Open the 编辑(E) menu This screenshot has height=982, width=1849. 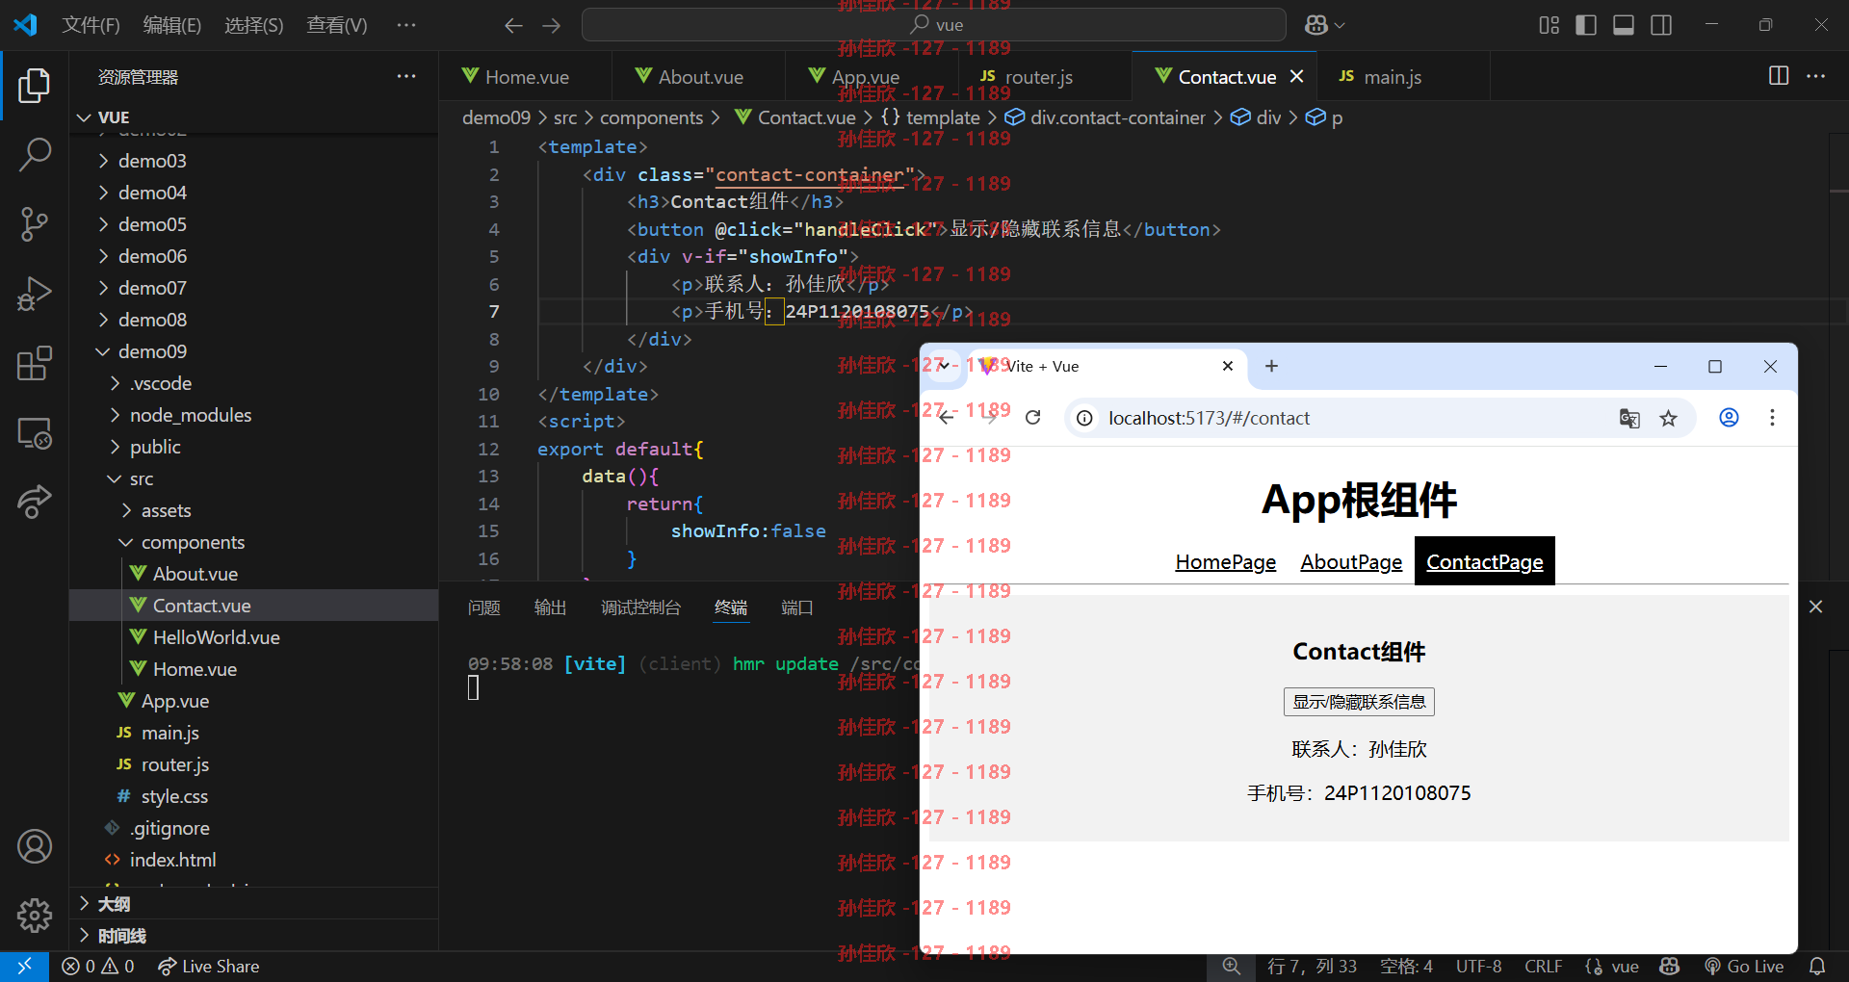172,25
